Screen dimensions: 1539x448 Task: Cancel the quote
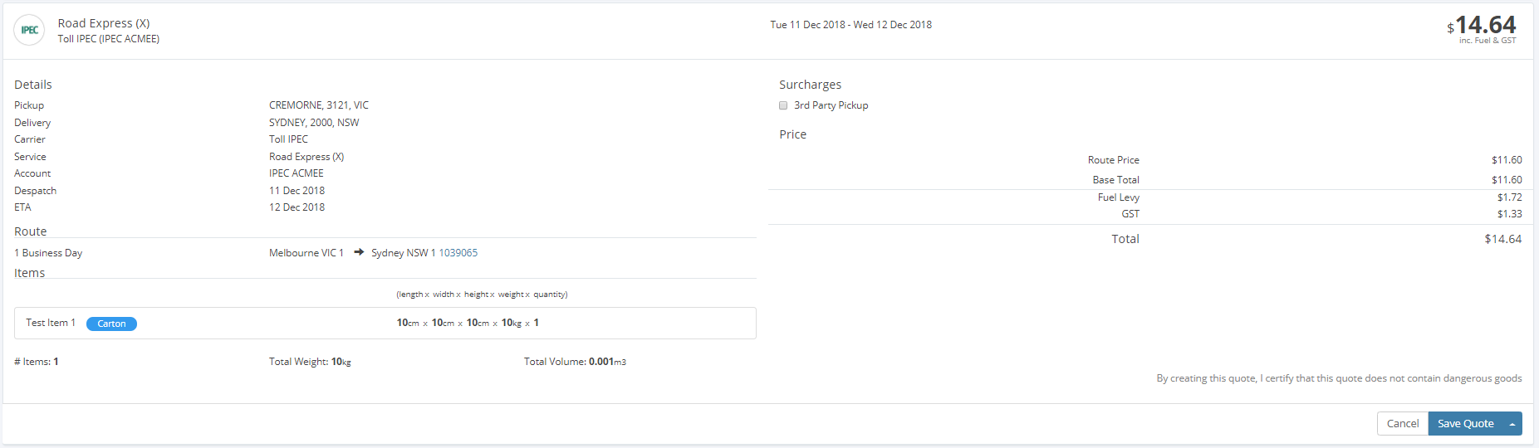[x=1403, y=424]
